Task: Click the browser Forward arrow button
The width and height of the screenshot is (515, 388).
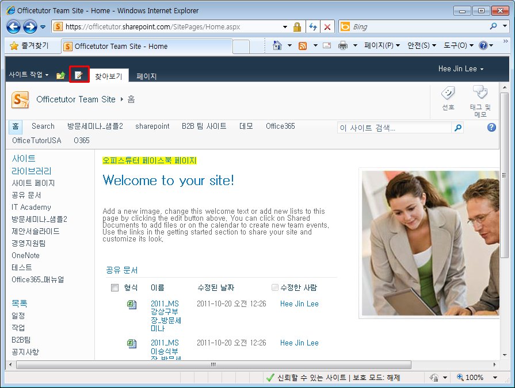Action: tap(30, 27)
